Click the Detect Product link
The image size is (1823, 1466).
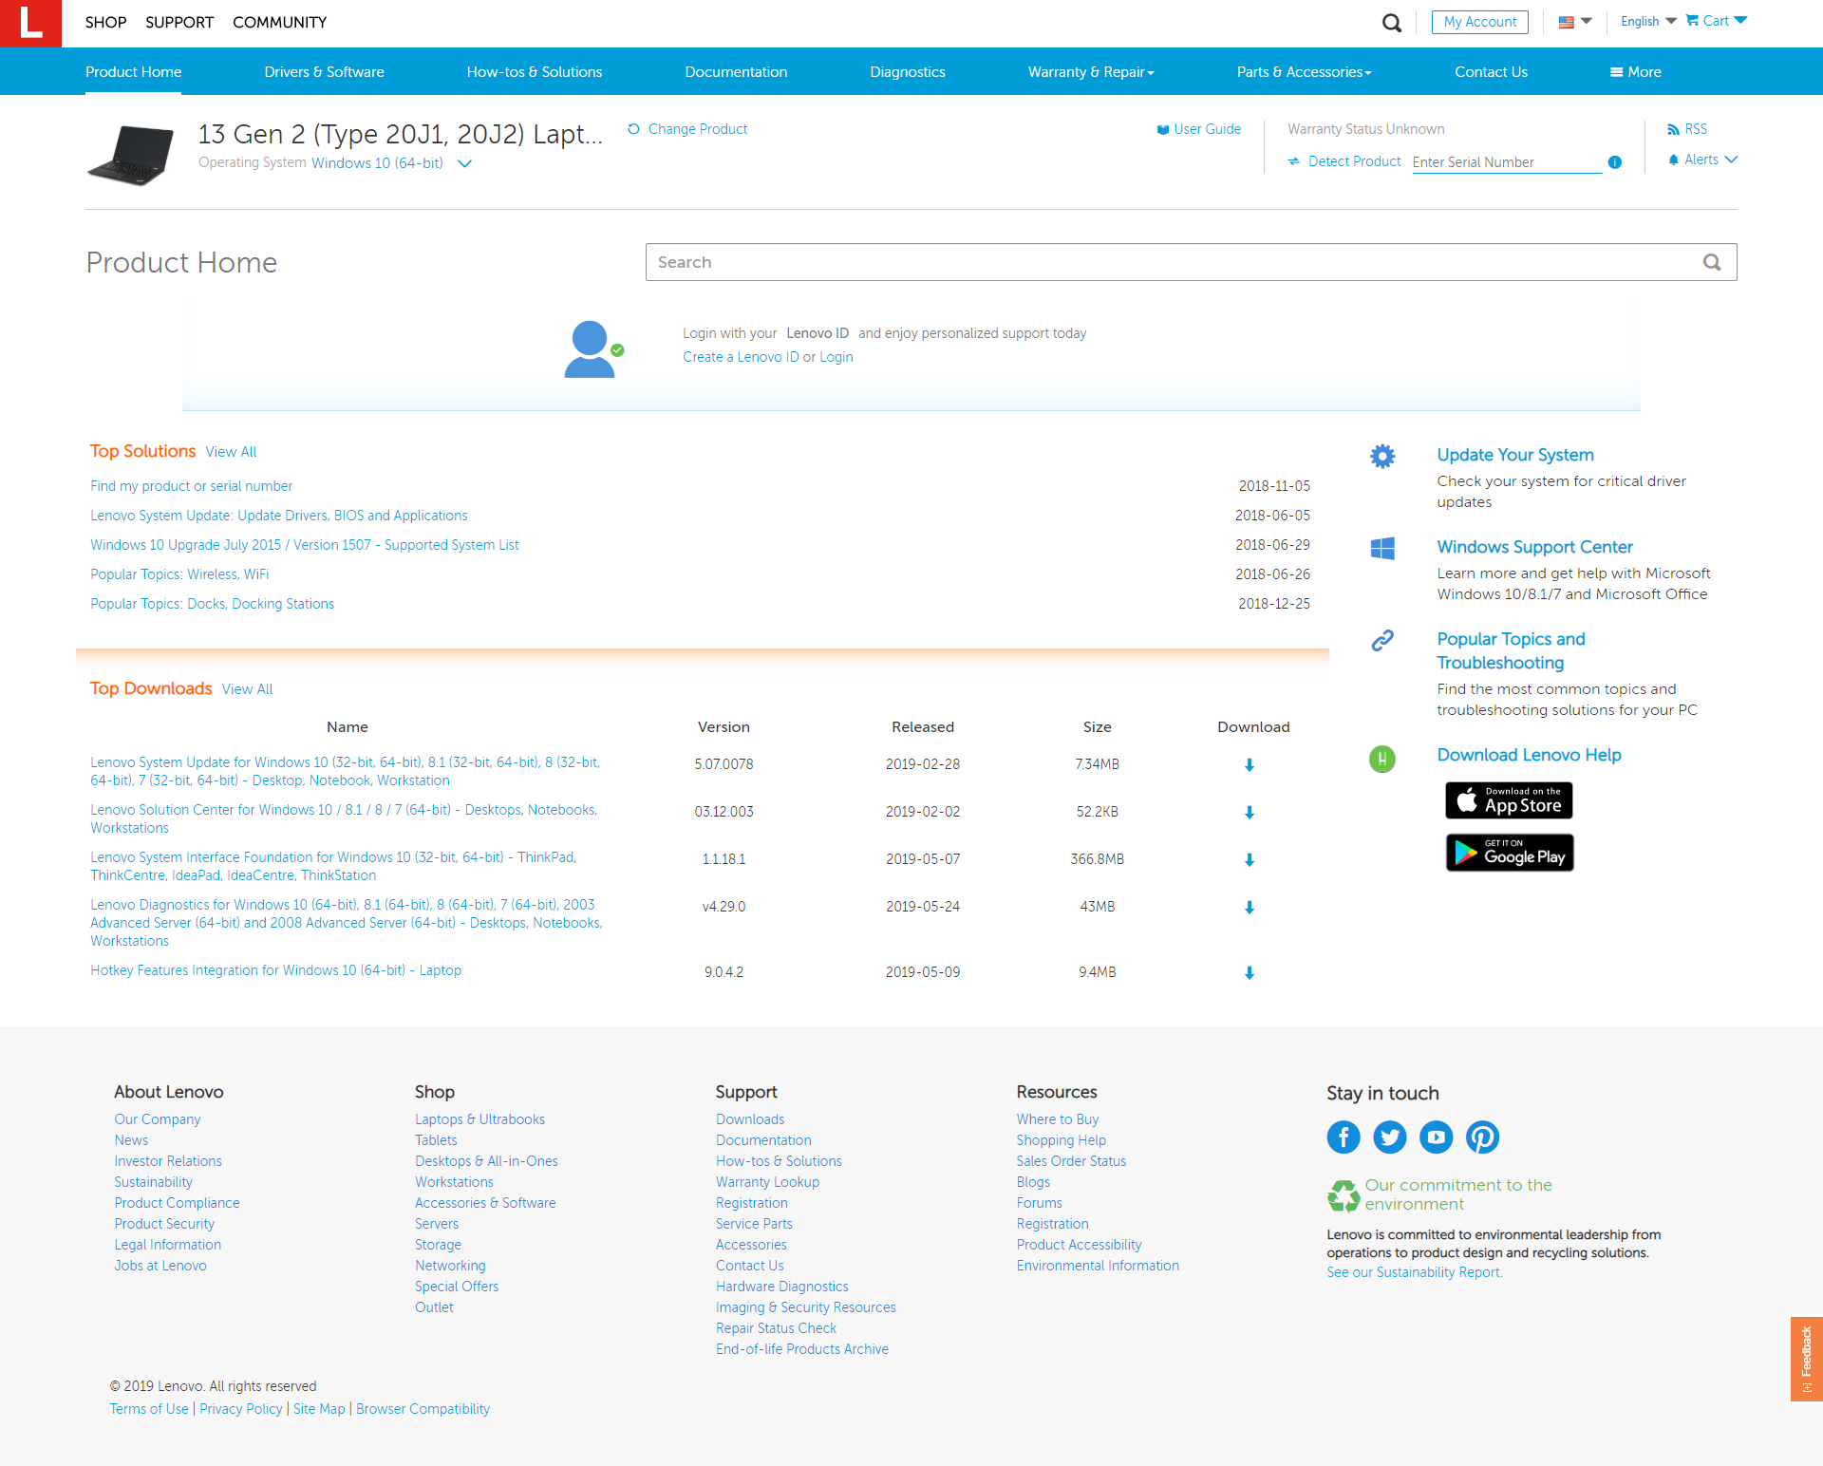[1354, 161]
